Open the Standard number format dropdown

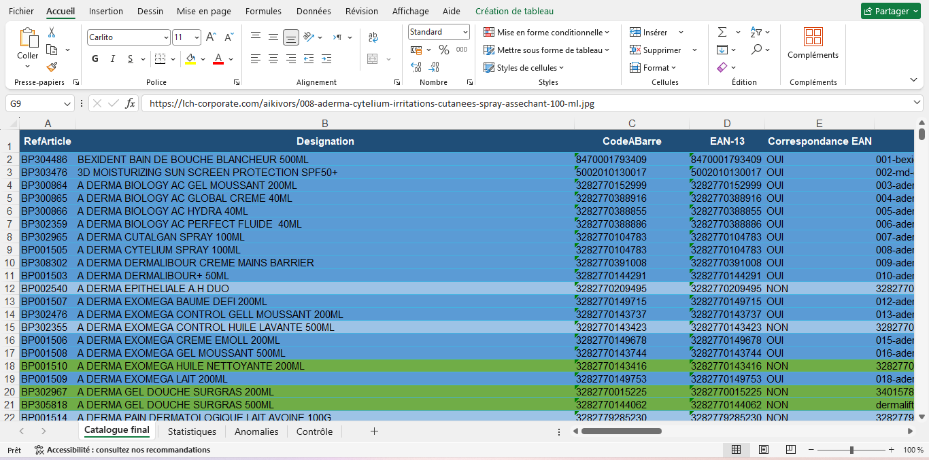(x=465, y=32)
